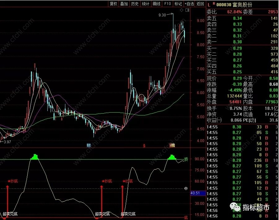The height and width of the screenshot is (220, 279).
Task: Select 卖二 ask price 8.31
Action: 238,36
